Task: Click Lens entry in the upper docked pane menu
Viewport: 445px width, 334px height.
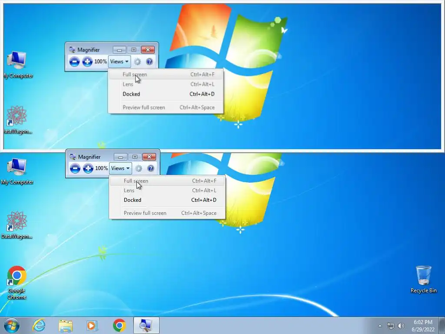Action: 166,84
